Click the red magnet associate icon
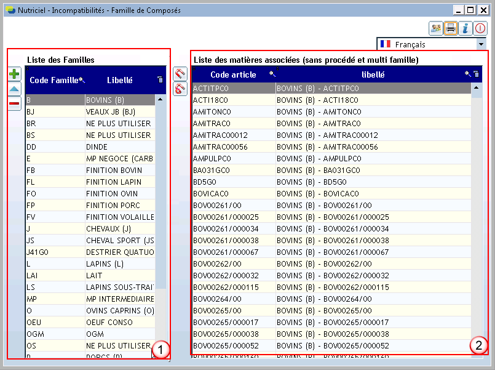Viewport: 495px width, 370px height. click(x=180, y=74)
